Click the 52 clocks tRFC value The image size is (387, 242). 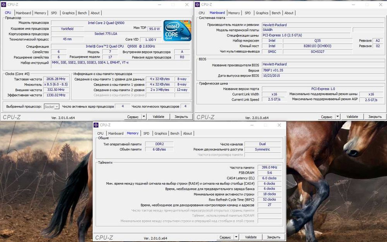(269, 199)
